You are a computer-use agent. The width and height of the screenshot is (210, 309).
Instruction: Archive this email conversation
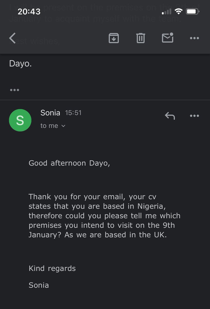114,38
